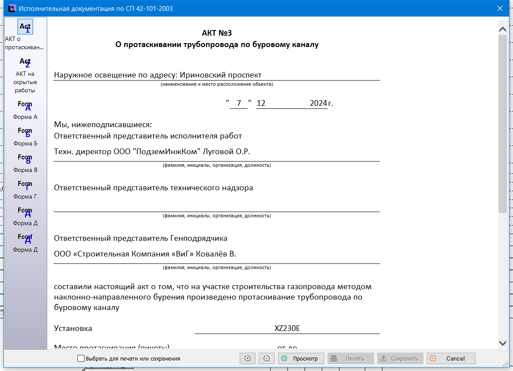
Task: Click the 'Ответственный представитель исполнителя работ' label
Action: click(148, 136)
